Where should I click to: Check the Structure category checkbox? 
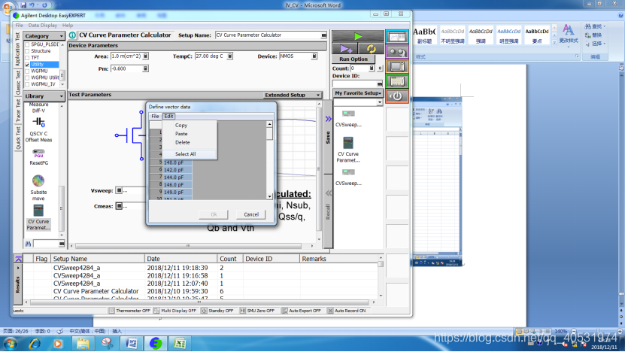[27, 51]
